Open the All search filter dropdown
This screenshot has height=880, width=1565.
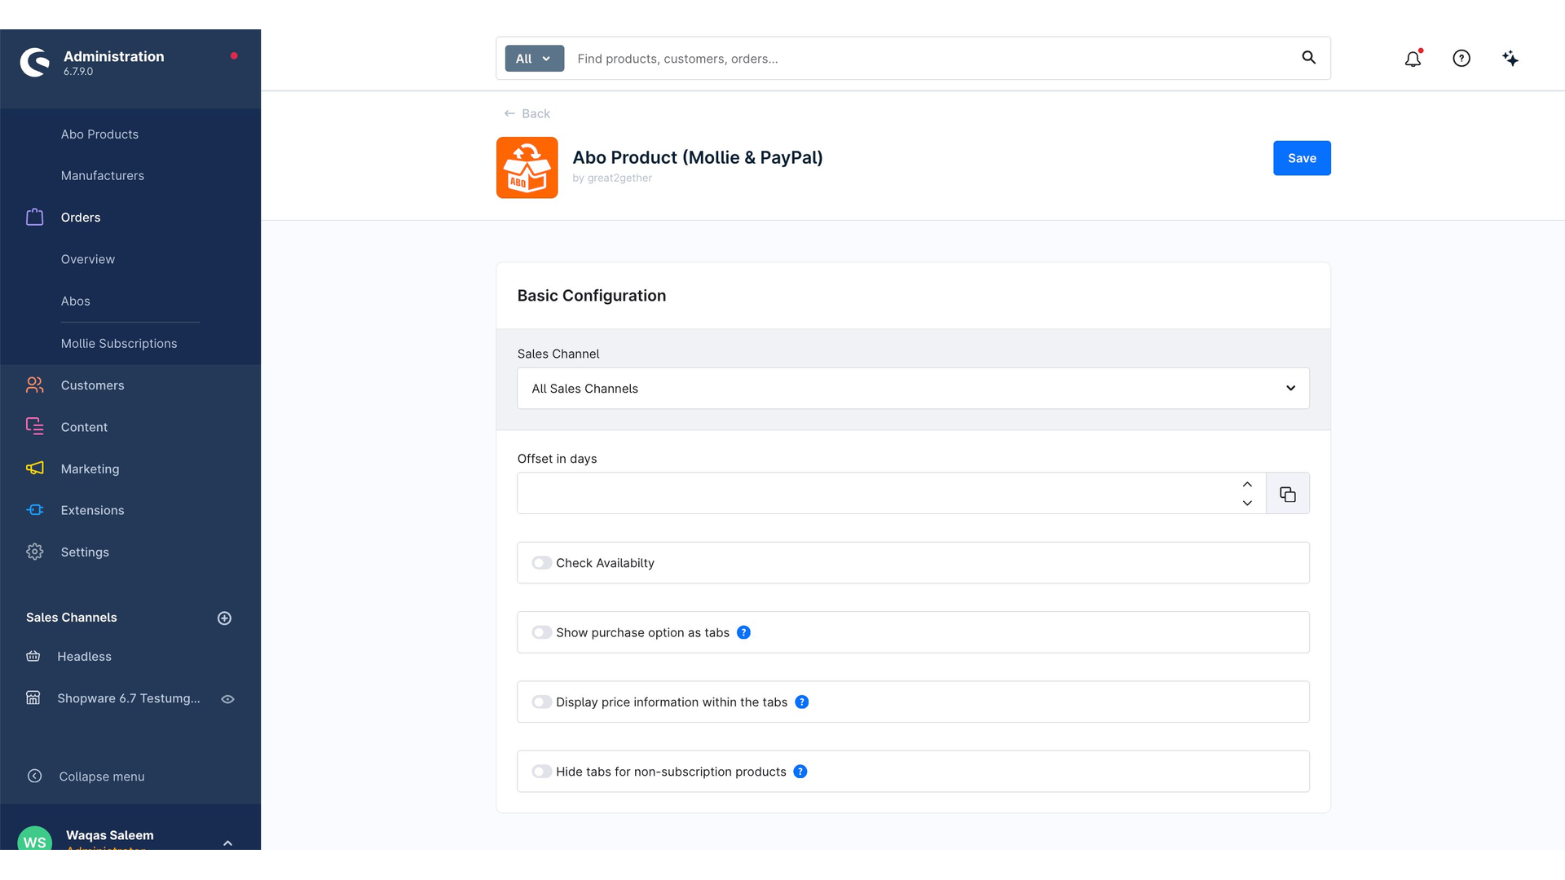click(535, 59)
